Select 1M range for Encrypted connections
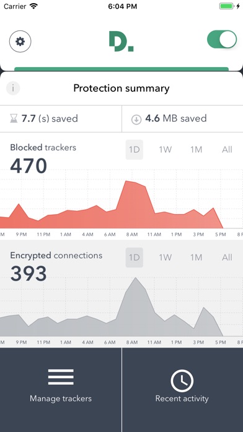The image size is (243, 432). [x=197, y=258]
